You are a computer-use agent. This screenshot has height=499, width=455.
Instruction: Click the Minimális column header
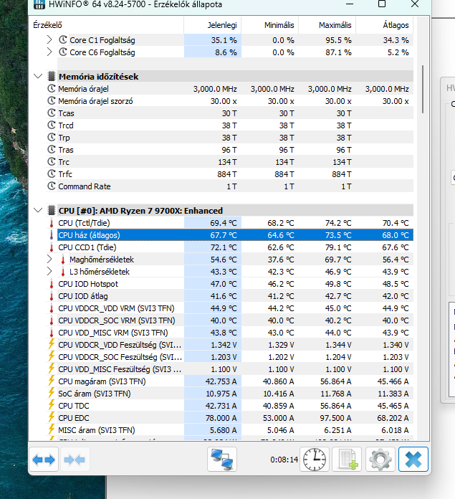pyautogui.click(x=269, y=25)
